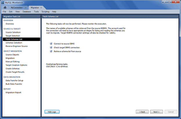Select Data Transfer Setup in the sidebar
Viewport: 181px width, 119px height.
tap(15, 80)
